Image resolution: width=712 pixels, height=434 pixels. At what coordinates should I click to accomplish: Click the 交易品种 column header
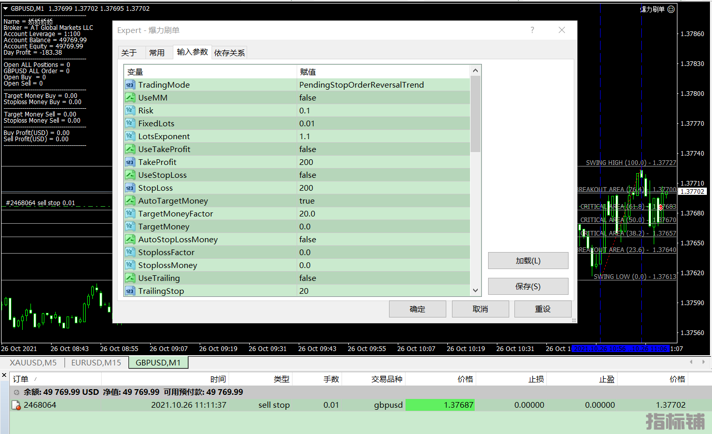(374, 379)
